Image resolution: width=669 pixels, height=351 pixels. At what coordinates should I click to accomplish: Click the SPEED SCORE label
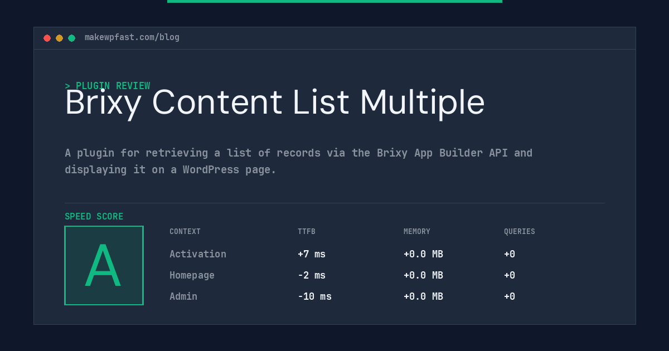click(94, 217)
